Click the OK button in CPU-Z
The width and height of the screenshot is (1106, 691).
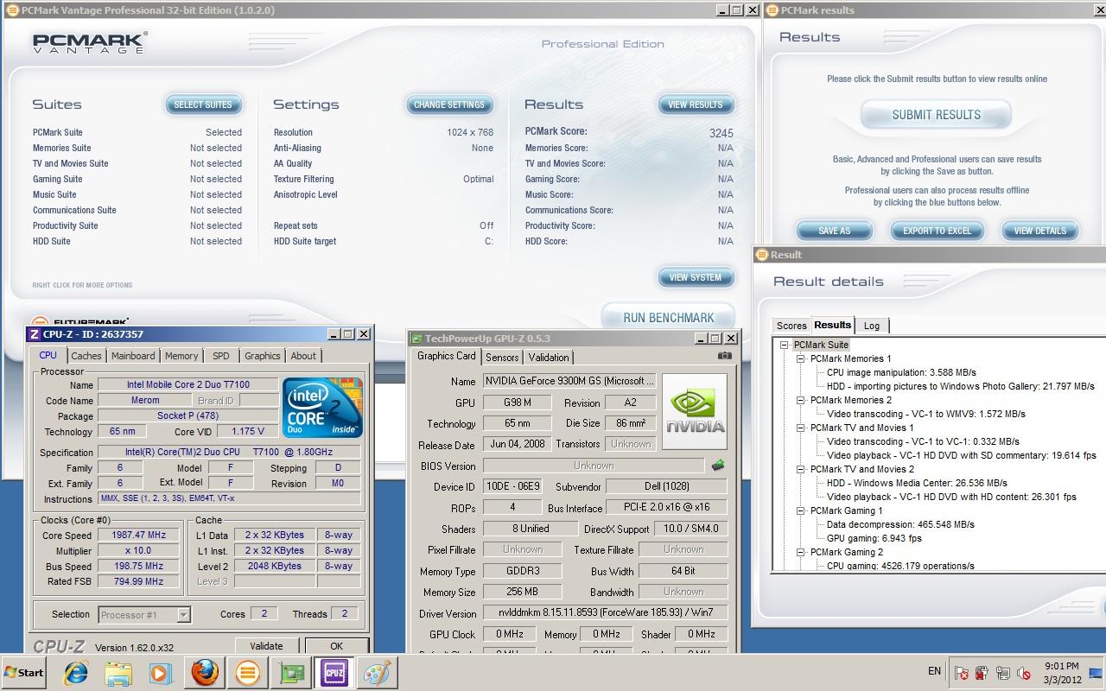[336, 646]
